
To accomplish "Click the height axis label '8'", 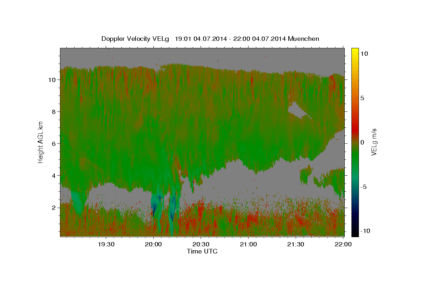I will [54, 112].
